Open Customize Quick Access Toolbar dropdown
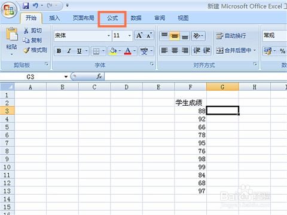287x215 pixels. pyautogui.click(x=67, y=5)
